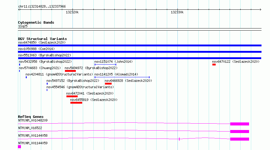Open nsv4554546 (gnomADStructuralVariants) label
The height and width of the screenshot is (150, 270).
click(80, 87)
